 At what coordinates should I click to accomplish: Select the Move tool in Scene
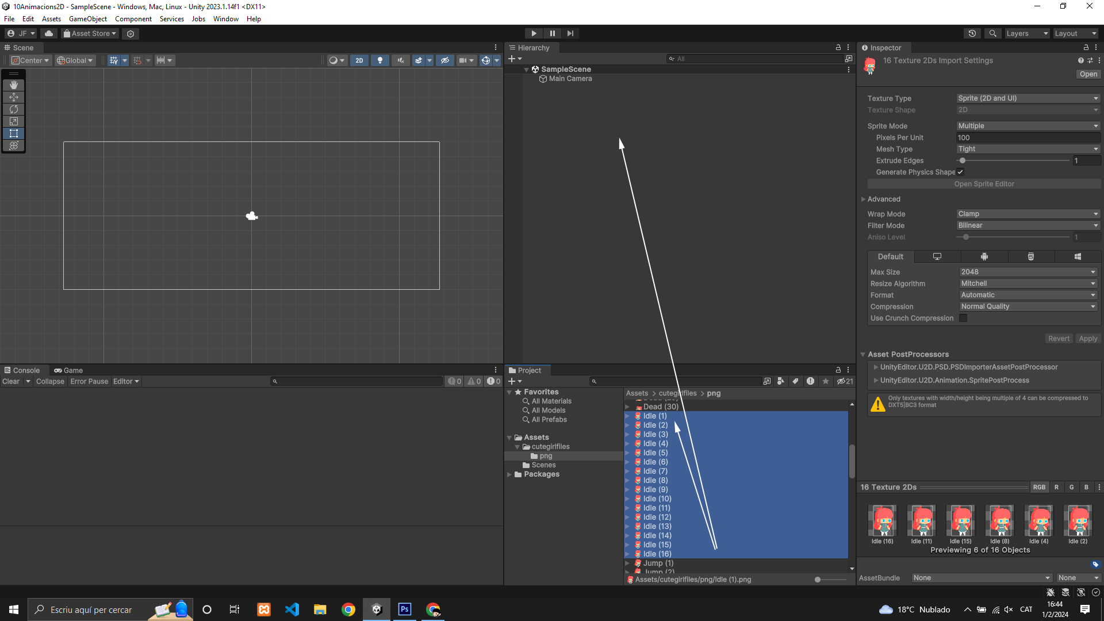(x=14, y=97)
